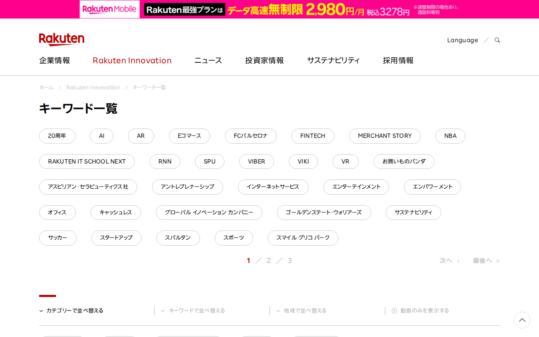This screenshot has height=337, width=539.
Task: Select the FCバルセロナ keyword tag
Action: [x=251, y=136]
